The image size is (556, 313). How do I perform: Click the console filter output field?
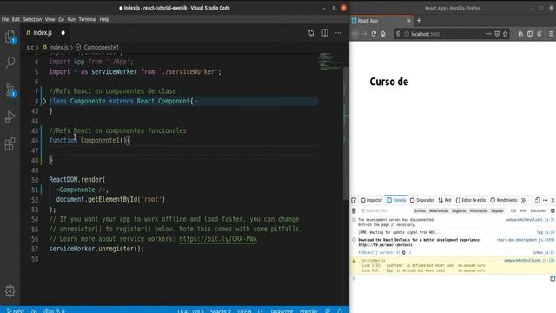point(386,210)
